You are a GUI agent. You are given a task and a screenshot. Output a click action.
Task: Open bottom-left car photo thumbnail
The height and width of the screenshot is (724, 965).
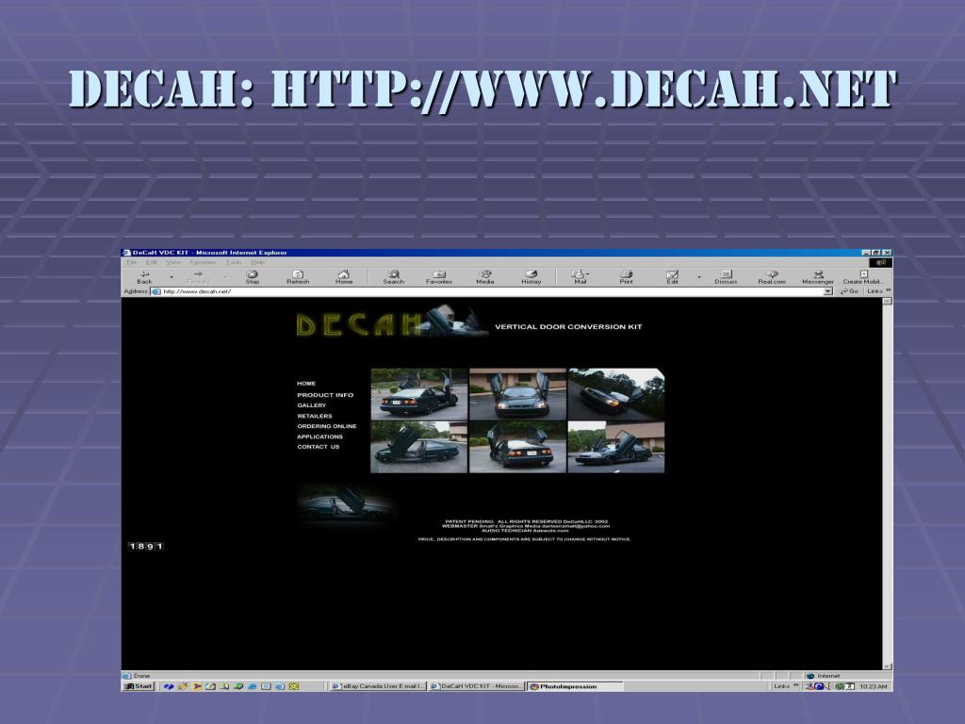(x=418, y=447)
